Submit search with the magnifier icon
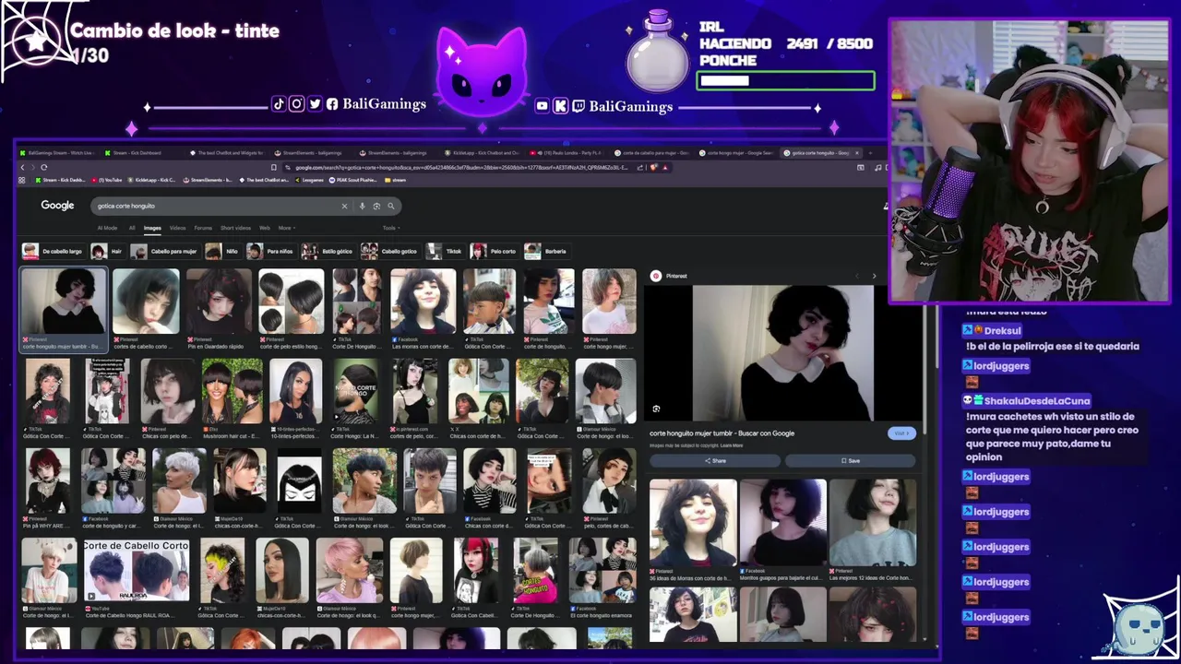The height and width of the screenshot is (664, 1181). (x=391, y=206)
